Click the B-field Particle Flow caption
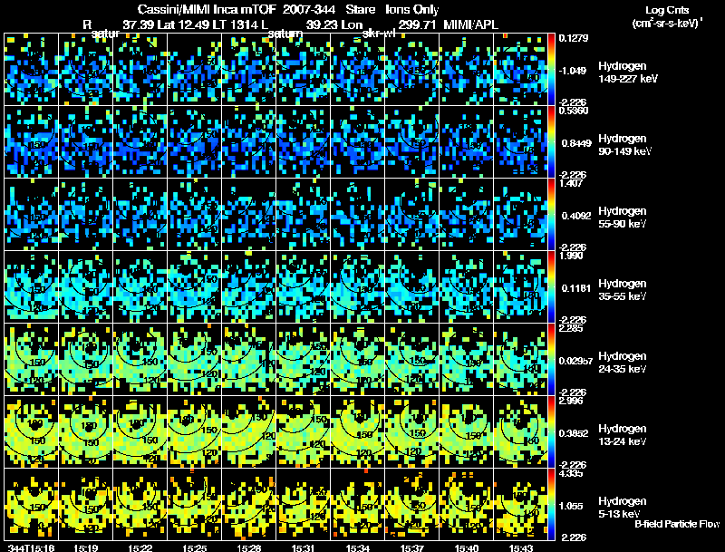 (x=677, y=524)
